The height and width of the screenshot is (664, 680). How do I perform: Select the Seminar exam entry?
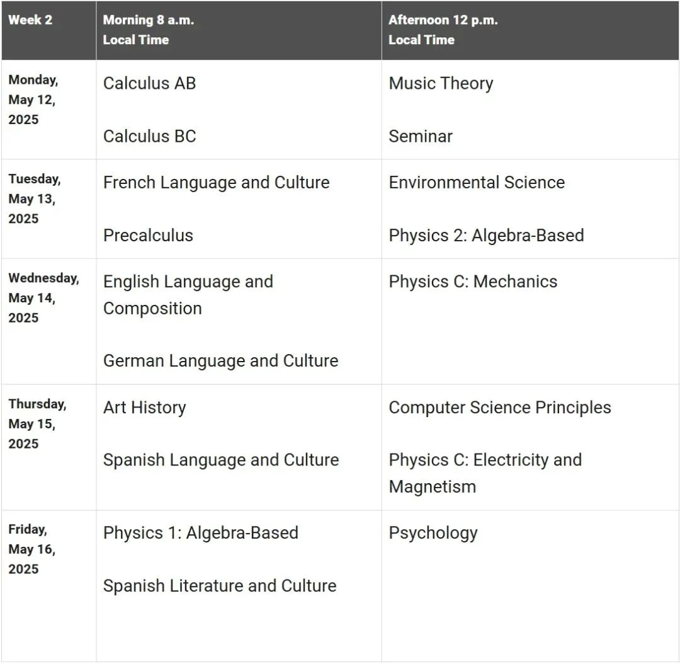(x=421, y=136)
